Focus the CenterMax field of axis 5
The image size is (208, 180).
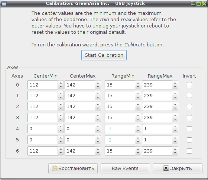[80, 140]
